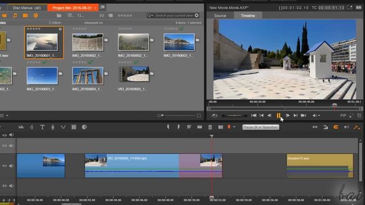Delete the selected clip with the trash icon
Image resolution: width=365 pixels, height=205 pixels.
210,127
